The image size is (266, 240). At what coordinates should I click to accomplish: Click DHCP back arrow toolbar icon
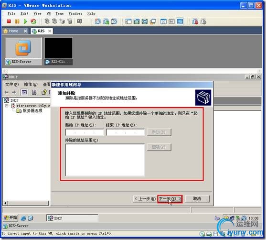(x=6, y=92)
